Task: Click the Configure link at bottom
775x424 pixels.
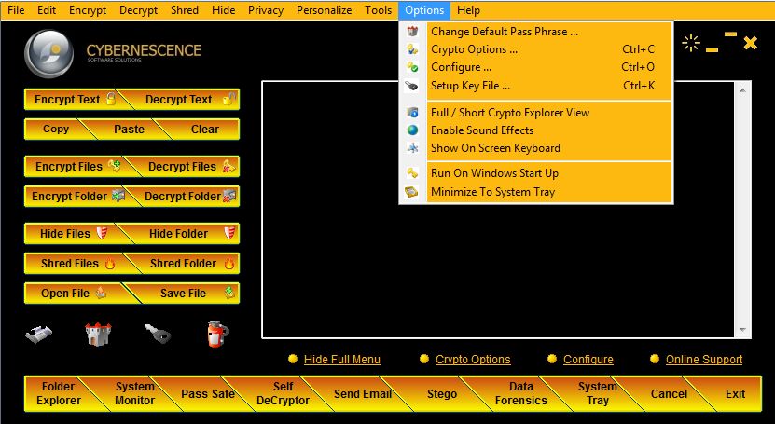Action: pyautogui.click(x=588, y=360)
